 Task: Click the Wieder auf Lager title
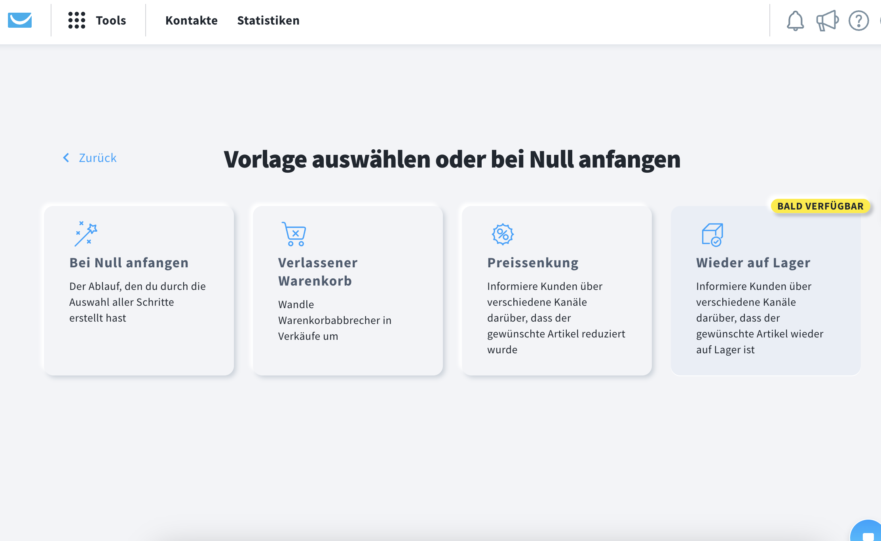(753, 263)
